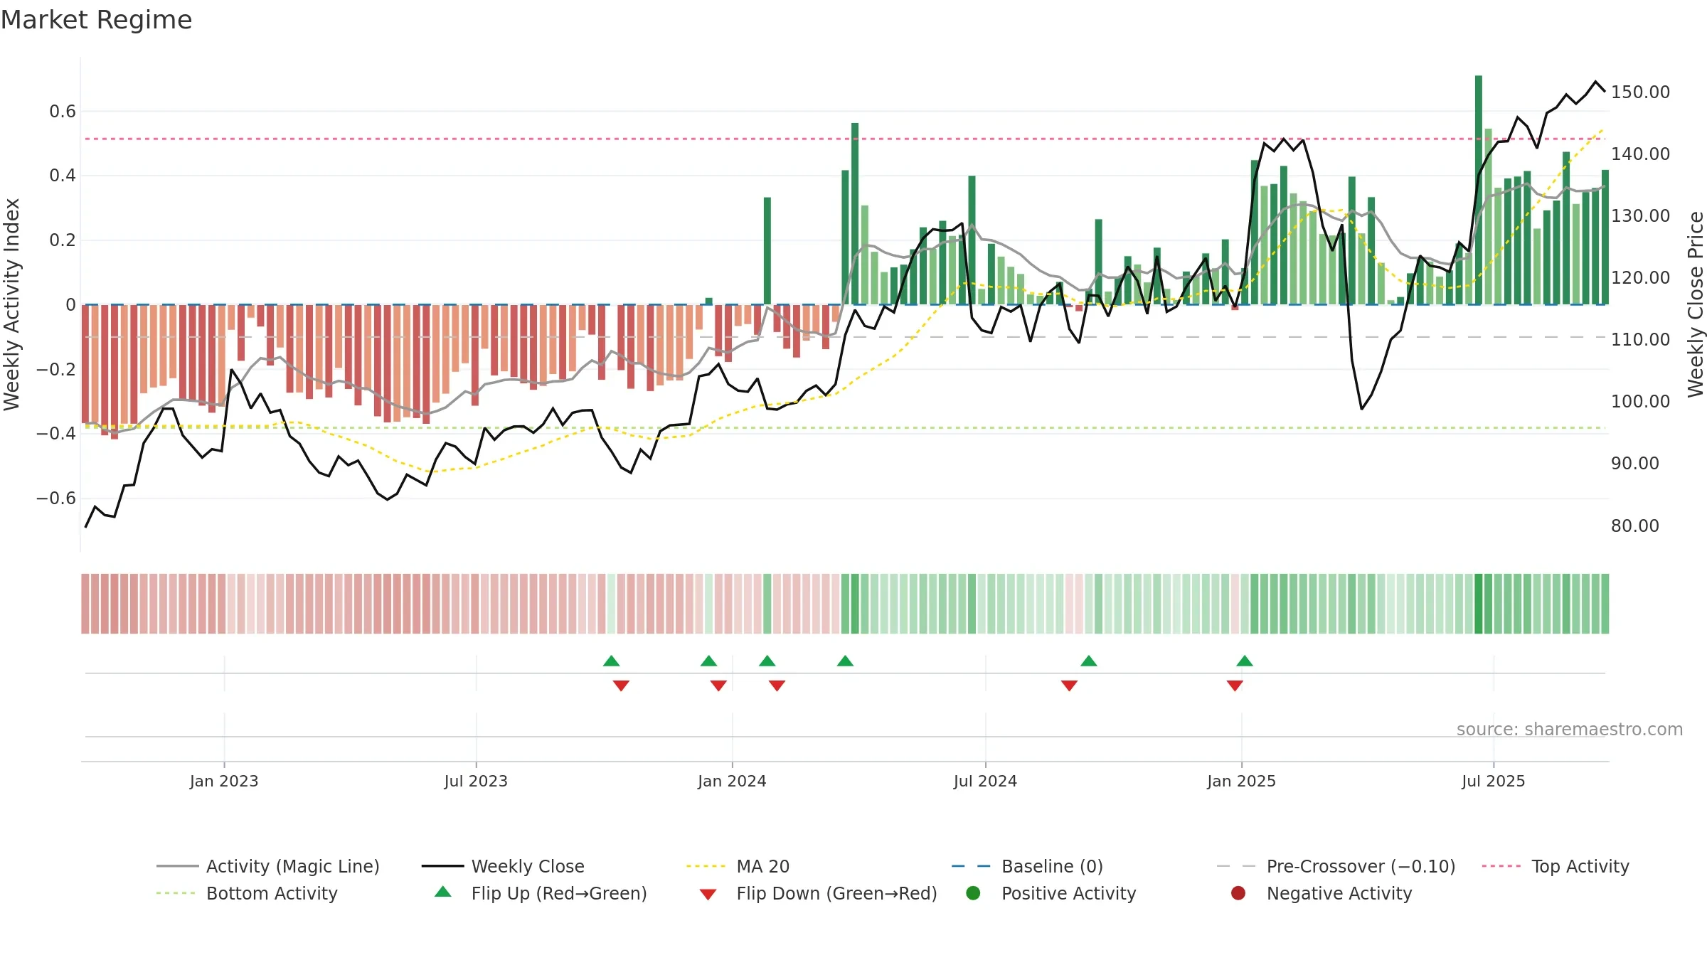Click the −0.6 activity index tick label
Image resolution: width=1707 pixels, height=960 pixels.
(56, 498)
